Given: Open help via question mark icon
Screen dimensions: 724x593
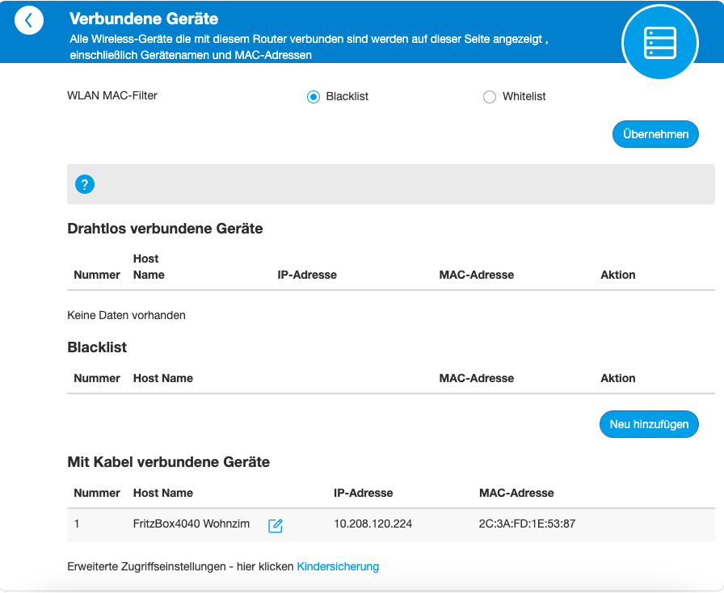Looking at the screenshot, I should (85, 184).
